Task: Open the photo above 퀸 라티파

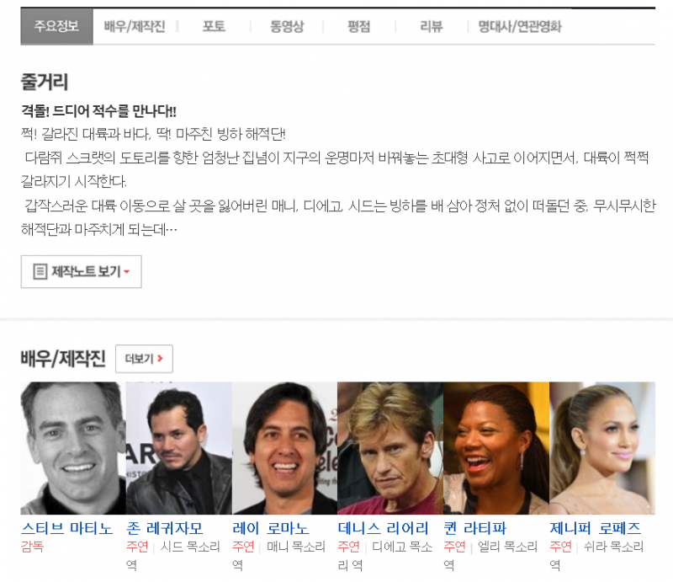Action: [496, 448]
